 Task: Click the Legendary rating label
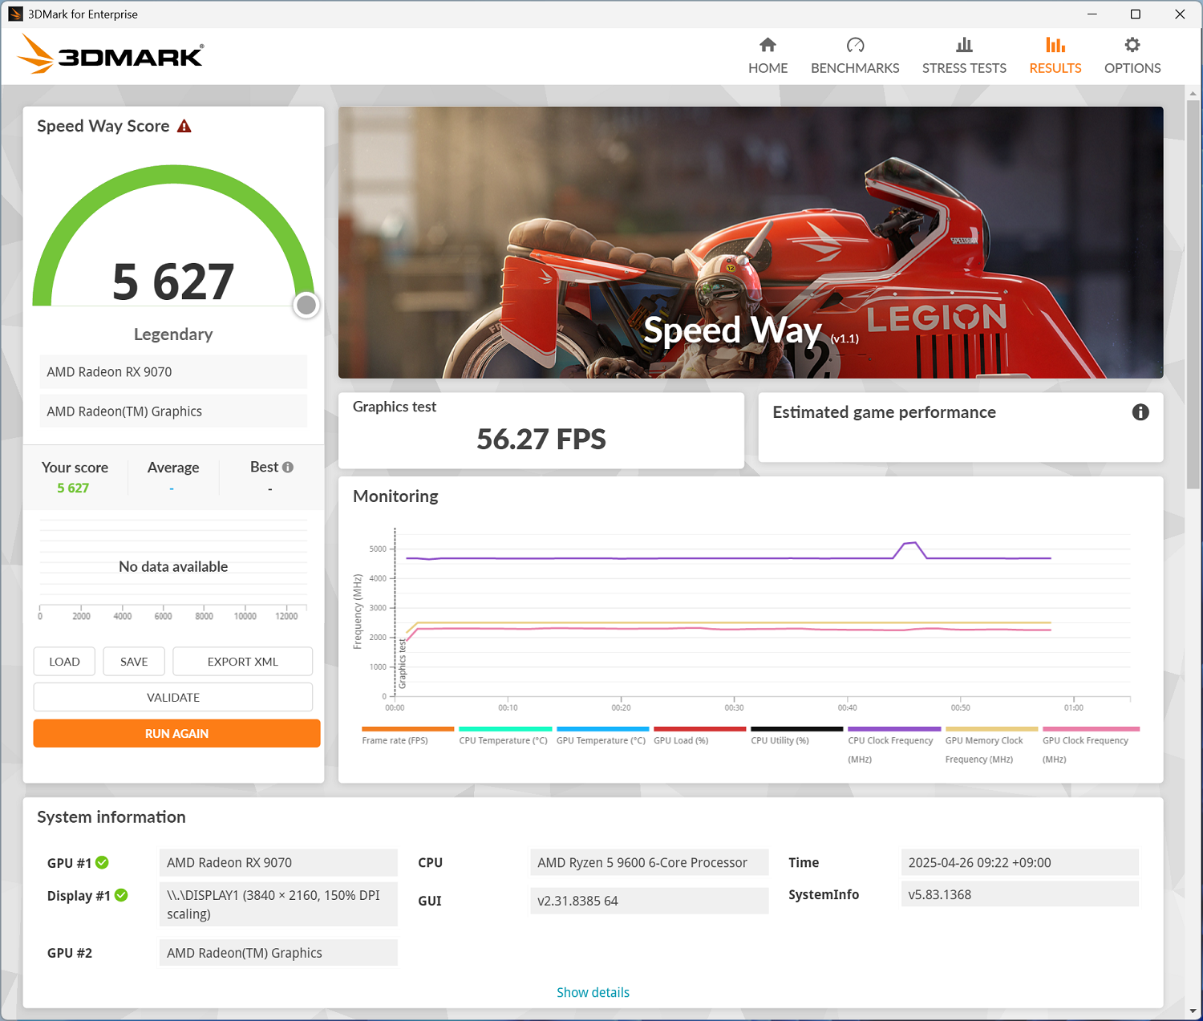(173, 334)
